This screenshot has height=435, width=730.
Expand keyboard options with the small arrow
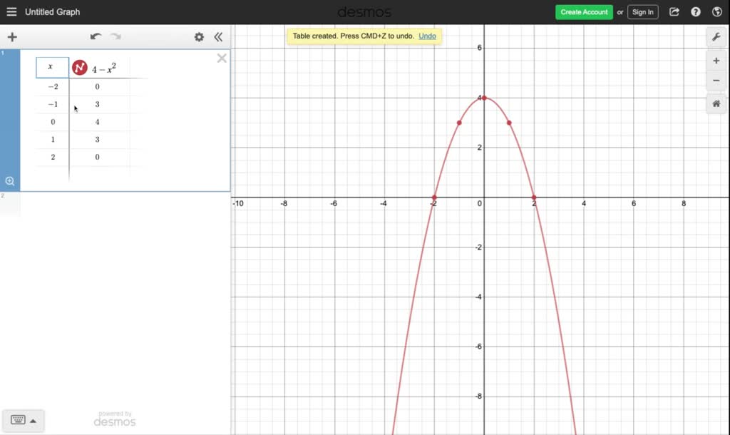[x=34, y=420]
